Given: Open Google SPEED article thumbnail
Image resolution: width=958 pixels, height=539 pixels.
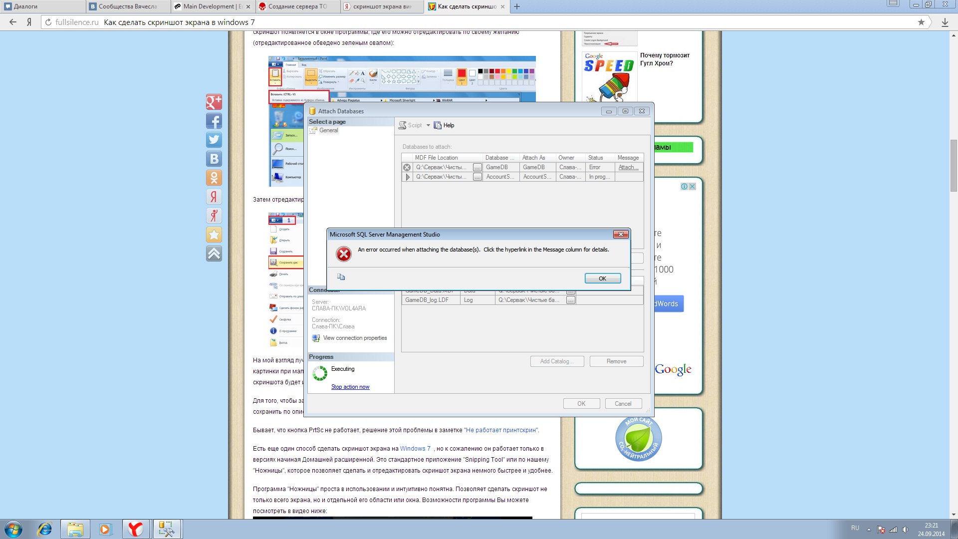Looking at the screenshot, I should click(x=609, y=76).
